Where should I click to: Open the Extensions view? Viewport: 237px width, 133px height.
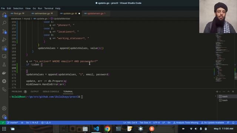click(x=4, y=48)
